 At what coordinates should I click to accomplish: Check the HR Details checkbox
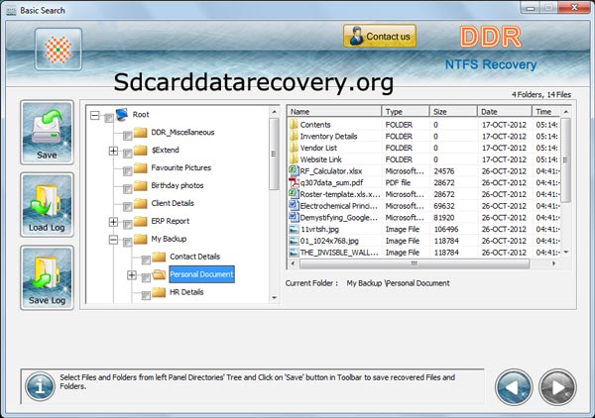(146, 295)
